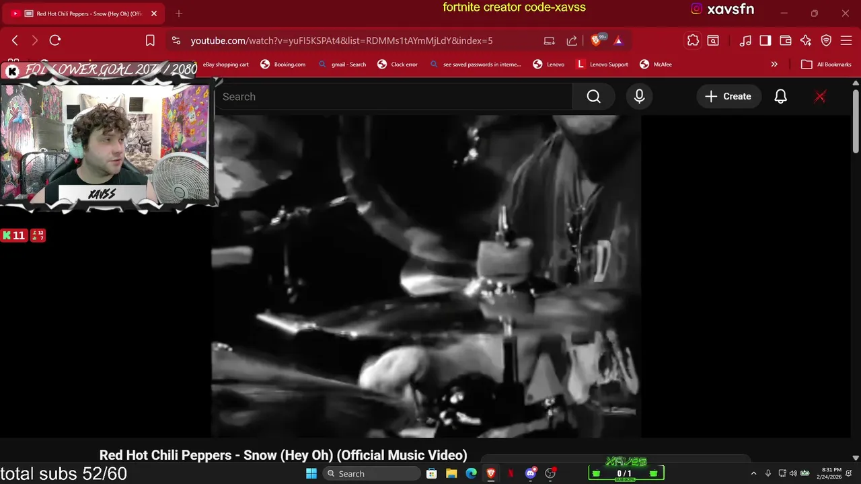Open Microsoft Store from the taskbar
The height and width of the screenshot is (484, 861).
tap(432, 474)
